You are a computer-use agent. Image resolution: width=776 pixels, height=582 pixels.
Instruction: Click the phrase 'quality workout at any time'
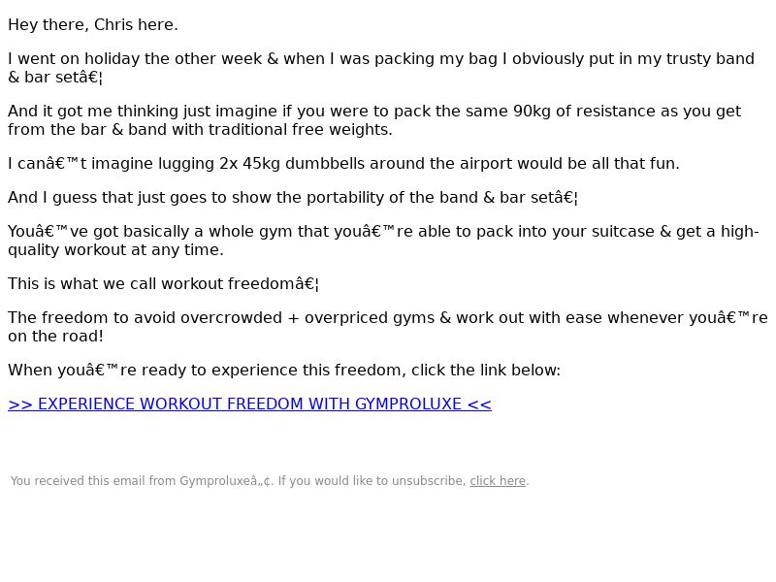pos(115,250)
